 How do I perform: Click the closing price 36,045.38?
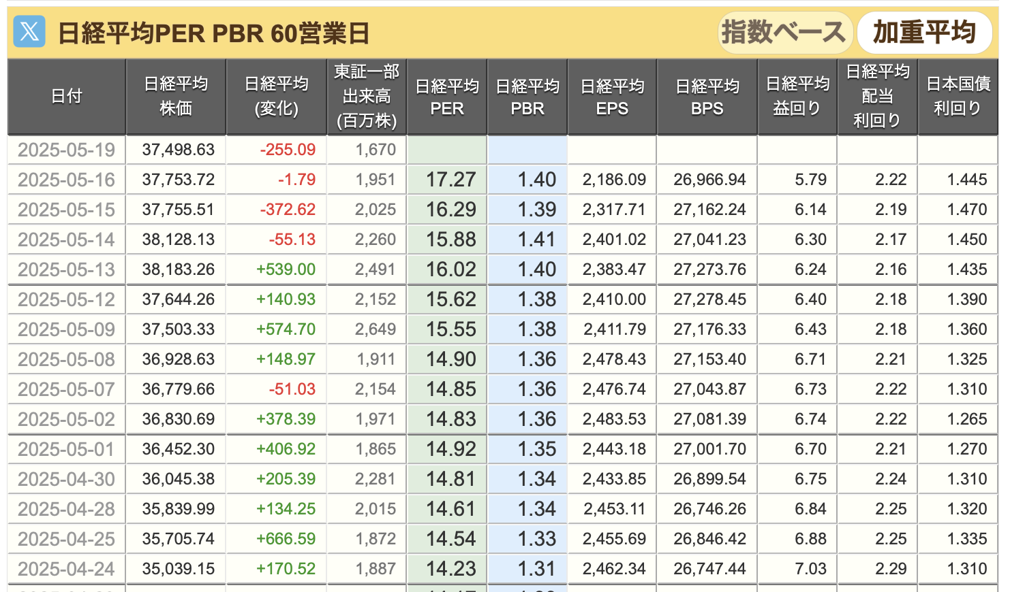pyautogui.click(x=179, y=479)
